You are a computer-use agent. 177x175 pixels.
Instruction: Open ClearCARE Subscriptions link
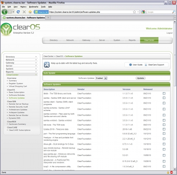(20, 130)
